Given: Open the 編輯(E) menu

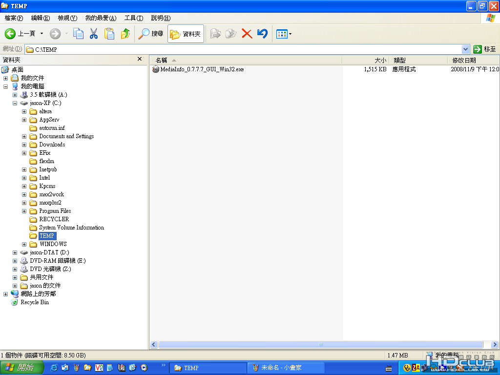Looking at the screenshot, I should [41, 18].
